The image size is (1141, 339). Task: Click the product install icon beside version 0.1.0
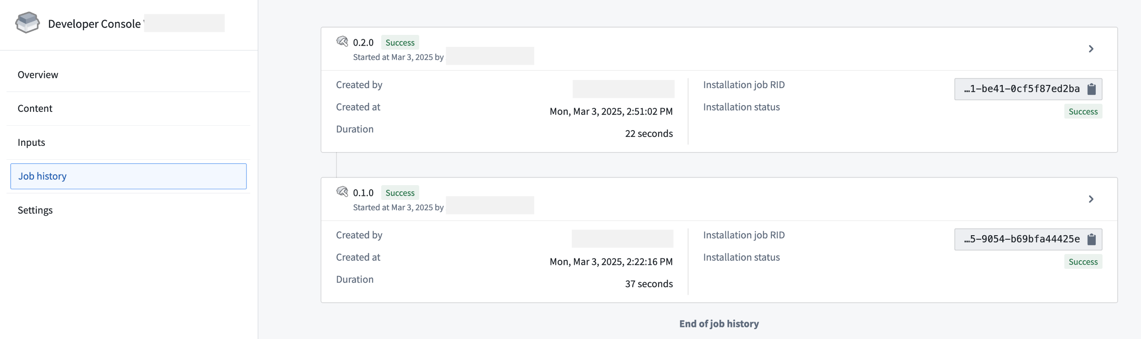click(x=342, y=192)
